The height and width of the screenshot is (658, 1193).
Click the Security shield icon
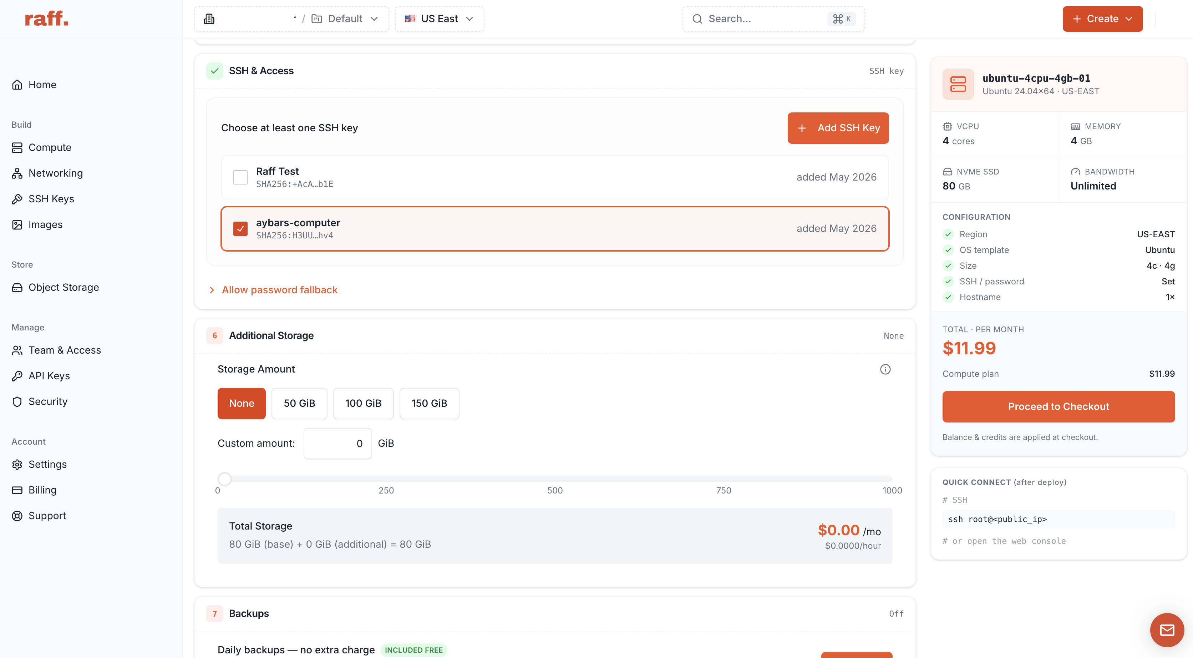point(17,402)
